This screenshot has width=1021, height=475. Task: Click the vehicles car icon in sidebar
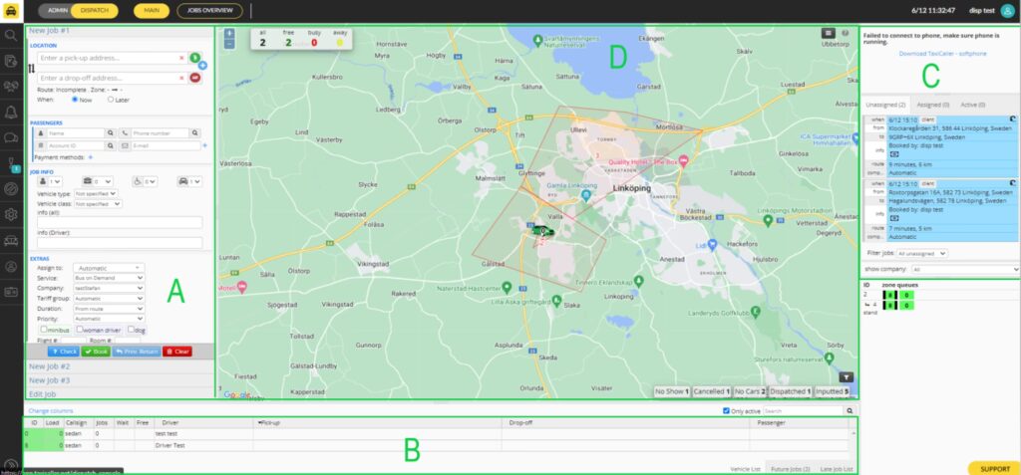click(x=11, y=240)
